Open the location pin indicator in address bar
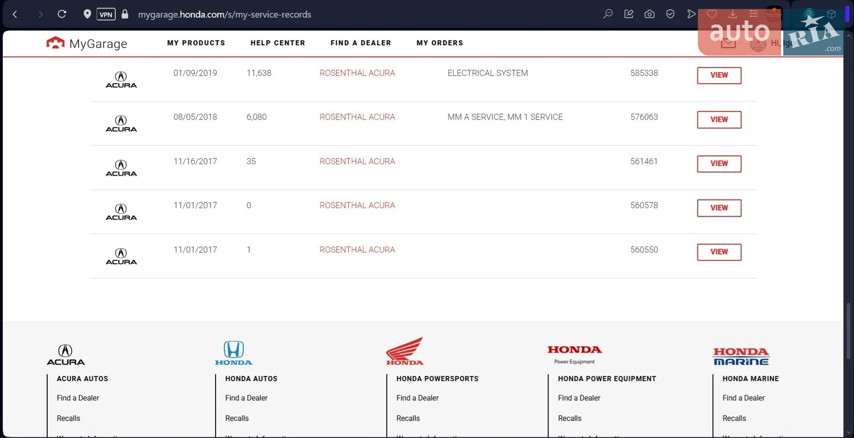 pyautogui.click(x=87, y=14)
